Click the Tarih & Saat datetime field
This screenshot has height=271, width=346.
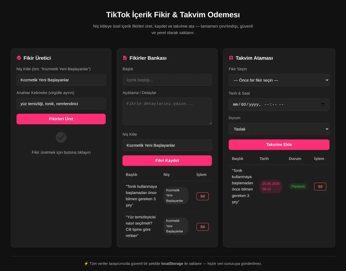pyautogui.click(x=279, y=105)
